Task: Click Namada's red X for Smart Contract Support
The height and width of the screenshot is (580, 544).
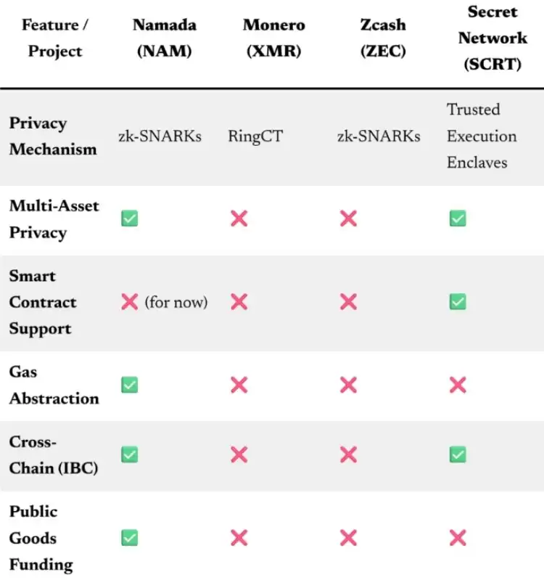Action: pyautogui.click(x=130, y=302)
